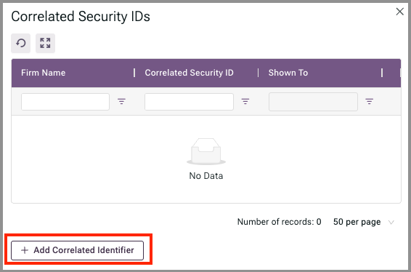
Task: Open the Shown To filter icon
Action: click(x=370, y=101)
